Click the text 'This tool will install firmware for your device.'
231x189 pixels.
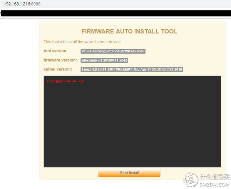point(82,42)
